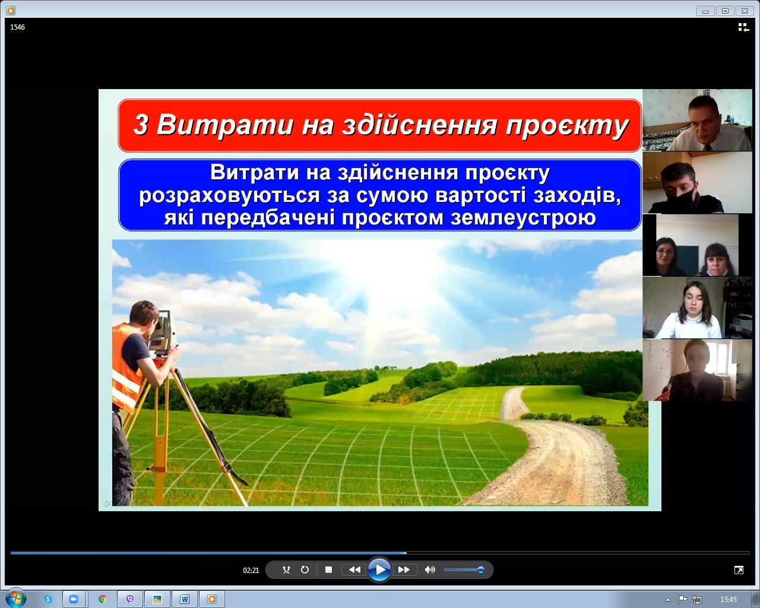The width and height of the screenshot is (760, 608).
Task: Open the view layout icon at top right
Action: click(x=742, y=26)
